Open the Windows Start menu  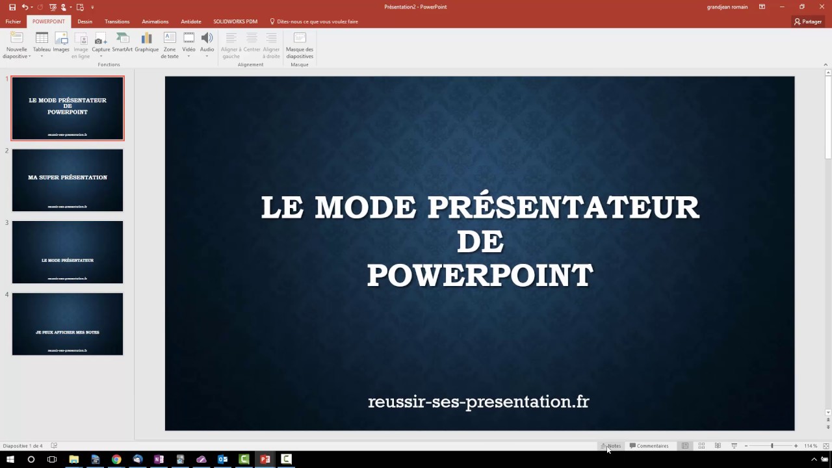tap(10, 460)
